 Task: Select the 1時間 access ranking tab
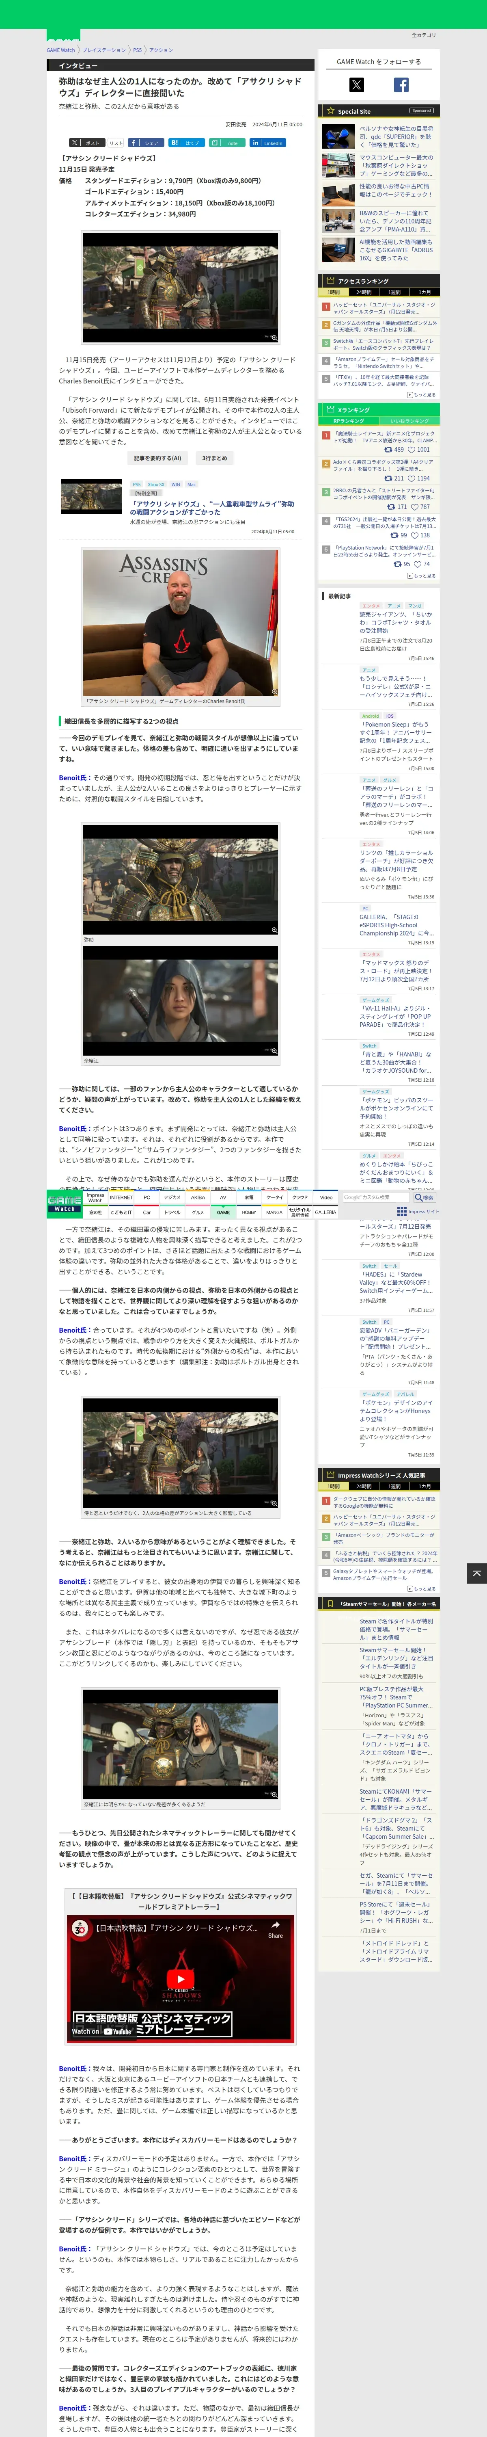point(334,292)
